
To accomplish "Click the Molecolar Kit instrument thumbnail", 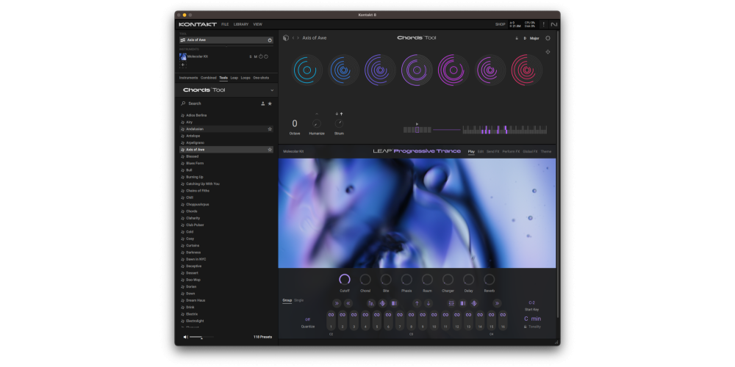I will point(183,57).
